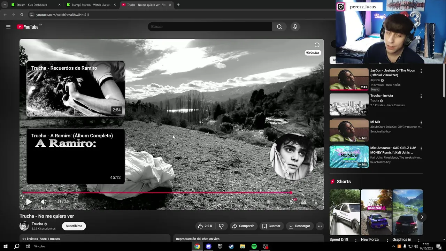
Task: Enter fullscreen mode in the player
Action: click(x=315, y=201)
